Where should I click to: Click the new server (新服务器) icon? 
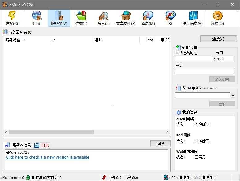click(x=178, y=47)
